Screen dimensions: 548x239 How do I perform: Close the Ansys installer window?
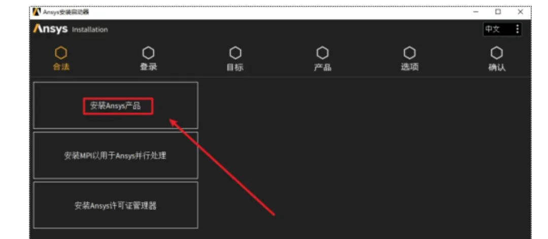521,12
